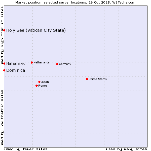
Task: Click the "Holy See (Vatican City State)" label
Action: [36, 30]
